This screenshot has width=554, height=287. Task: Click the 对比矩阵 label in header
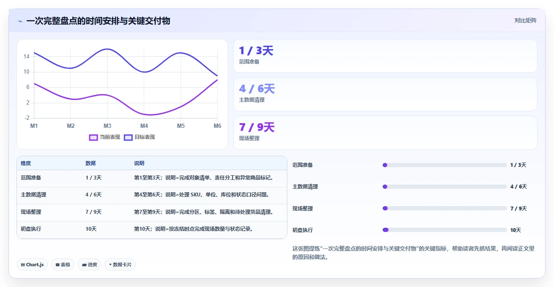click(525, 20)
